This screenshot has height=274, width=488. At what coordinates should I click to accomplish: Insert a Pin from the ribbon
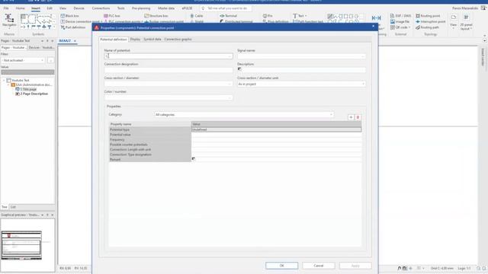click(268, 15)
